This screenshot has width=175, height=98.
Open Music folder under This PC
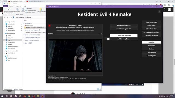pos(10,44)
